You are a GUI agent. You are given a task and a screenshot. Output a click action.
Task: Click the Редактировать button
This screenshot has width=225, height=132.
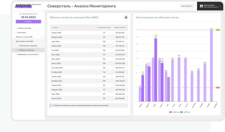click(x=187, y=6)
